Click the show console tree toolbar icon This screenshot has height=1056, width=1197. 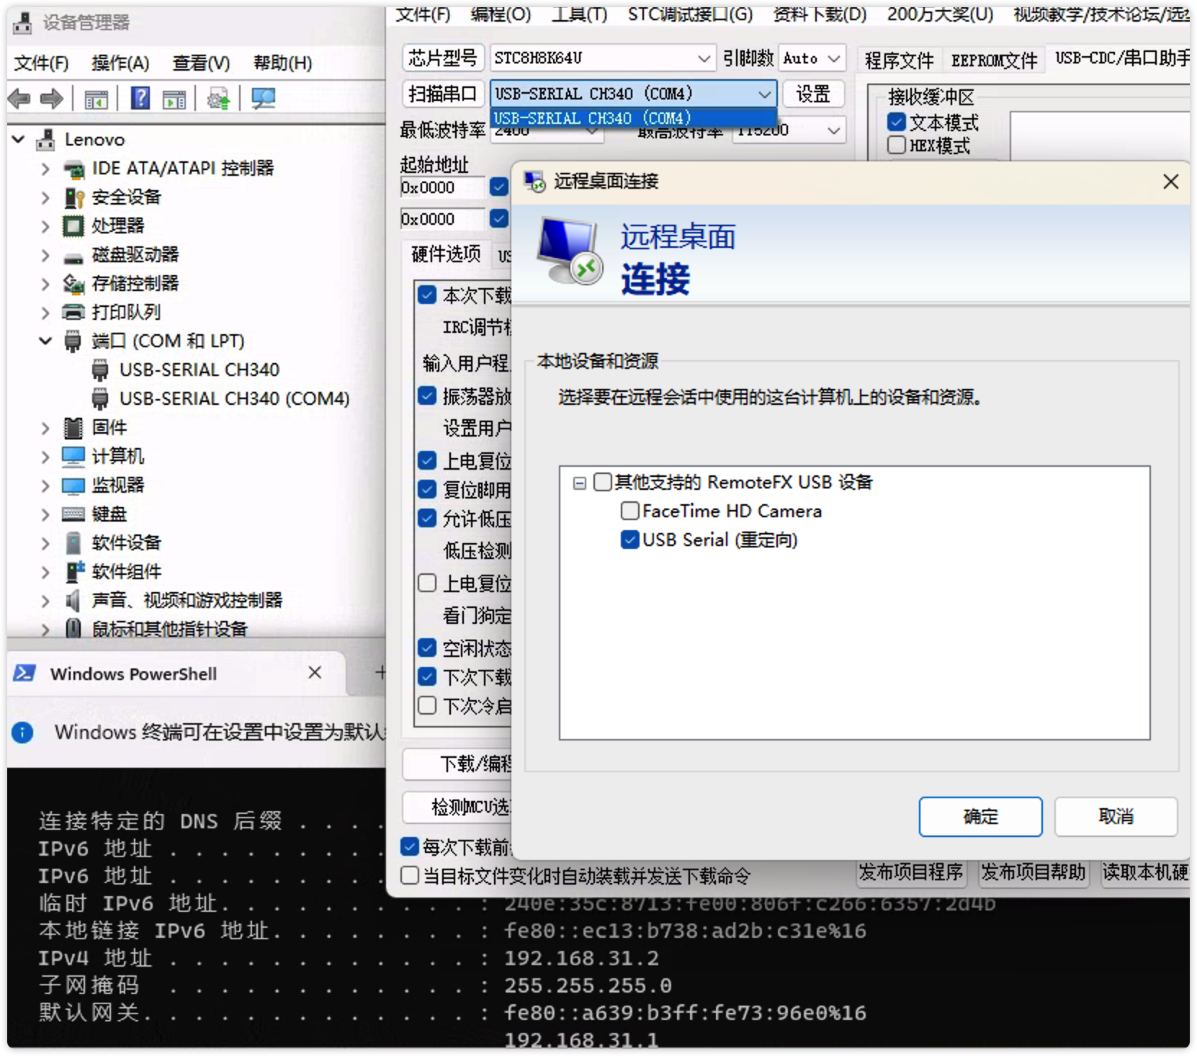97,99
